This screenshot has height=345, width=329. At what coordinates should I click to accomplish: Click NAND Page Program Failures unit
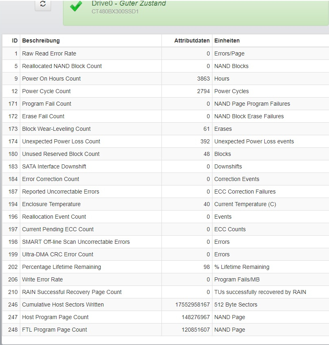point(252,104)
